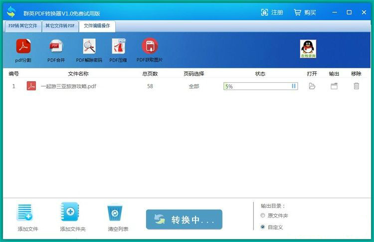The width and height of the screenshot is (374, 242).
Task: Remove the file with the trash icon
Action: (357, 86)
